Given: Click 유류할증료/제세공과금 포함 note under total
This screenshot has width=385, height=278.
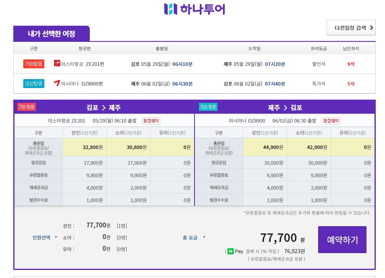Looking at the screenshot, I should (277, 259).
